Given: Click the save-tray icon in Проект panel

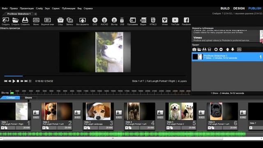Looking at the screenshot, I should point(204,49).
